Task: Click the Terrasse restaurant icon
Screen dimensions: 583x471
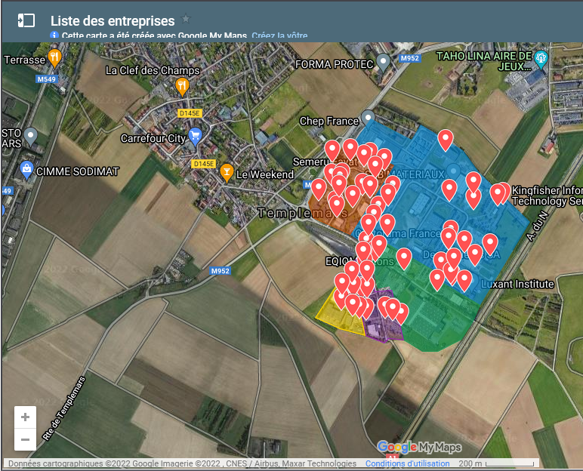Action: pyautogui.click(x=54, y=57)
